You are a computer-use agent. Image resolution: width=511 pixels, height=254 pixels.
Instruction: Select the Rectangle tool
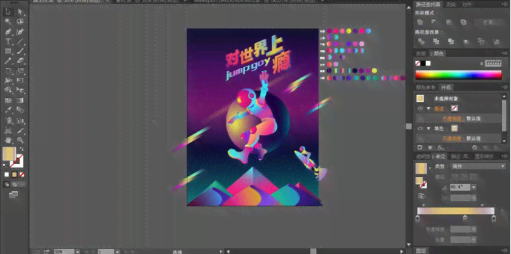(x=8, y=51)
